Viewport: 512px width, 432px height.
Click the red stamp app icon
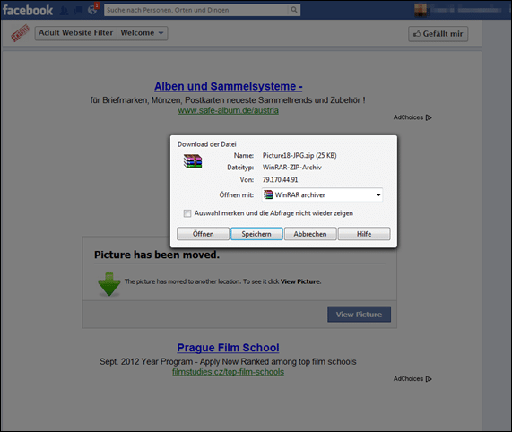click(20, 33)
